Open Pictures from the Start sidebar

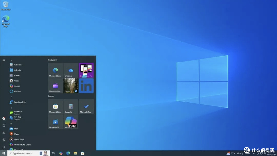point(4,132)
